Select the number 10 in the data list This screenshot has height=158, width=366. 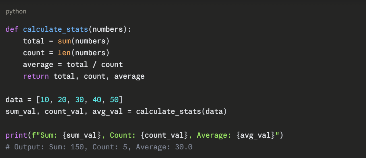pos(44,100)
